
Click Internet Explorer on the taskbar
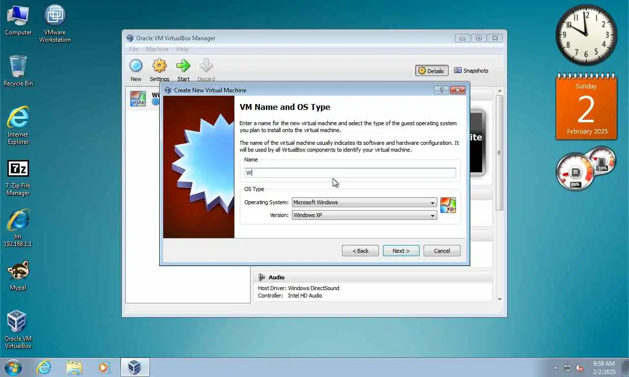click(x=44, y=367)
